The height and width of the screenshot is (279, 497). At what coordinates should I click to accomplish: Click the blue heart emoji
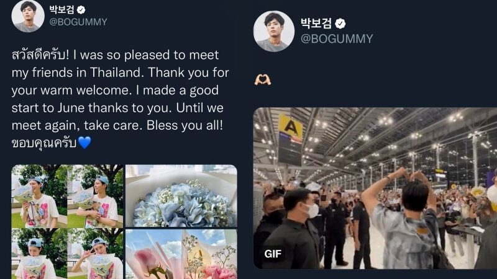click(x=84, y=143)
